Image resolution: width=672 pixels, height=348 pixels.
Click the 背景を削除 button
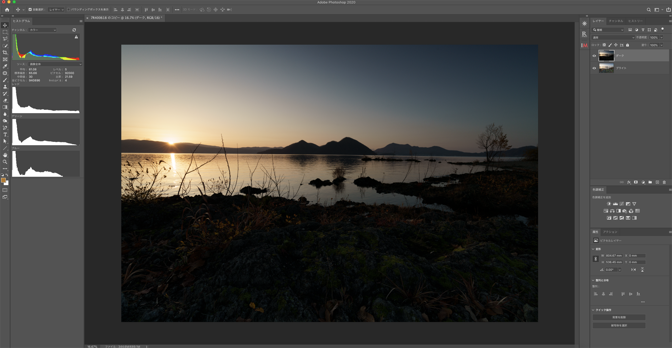619,317
